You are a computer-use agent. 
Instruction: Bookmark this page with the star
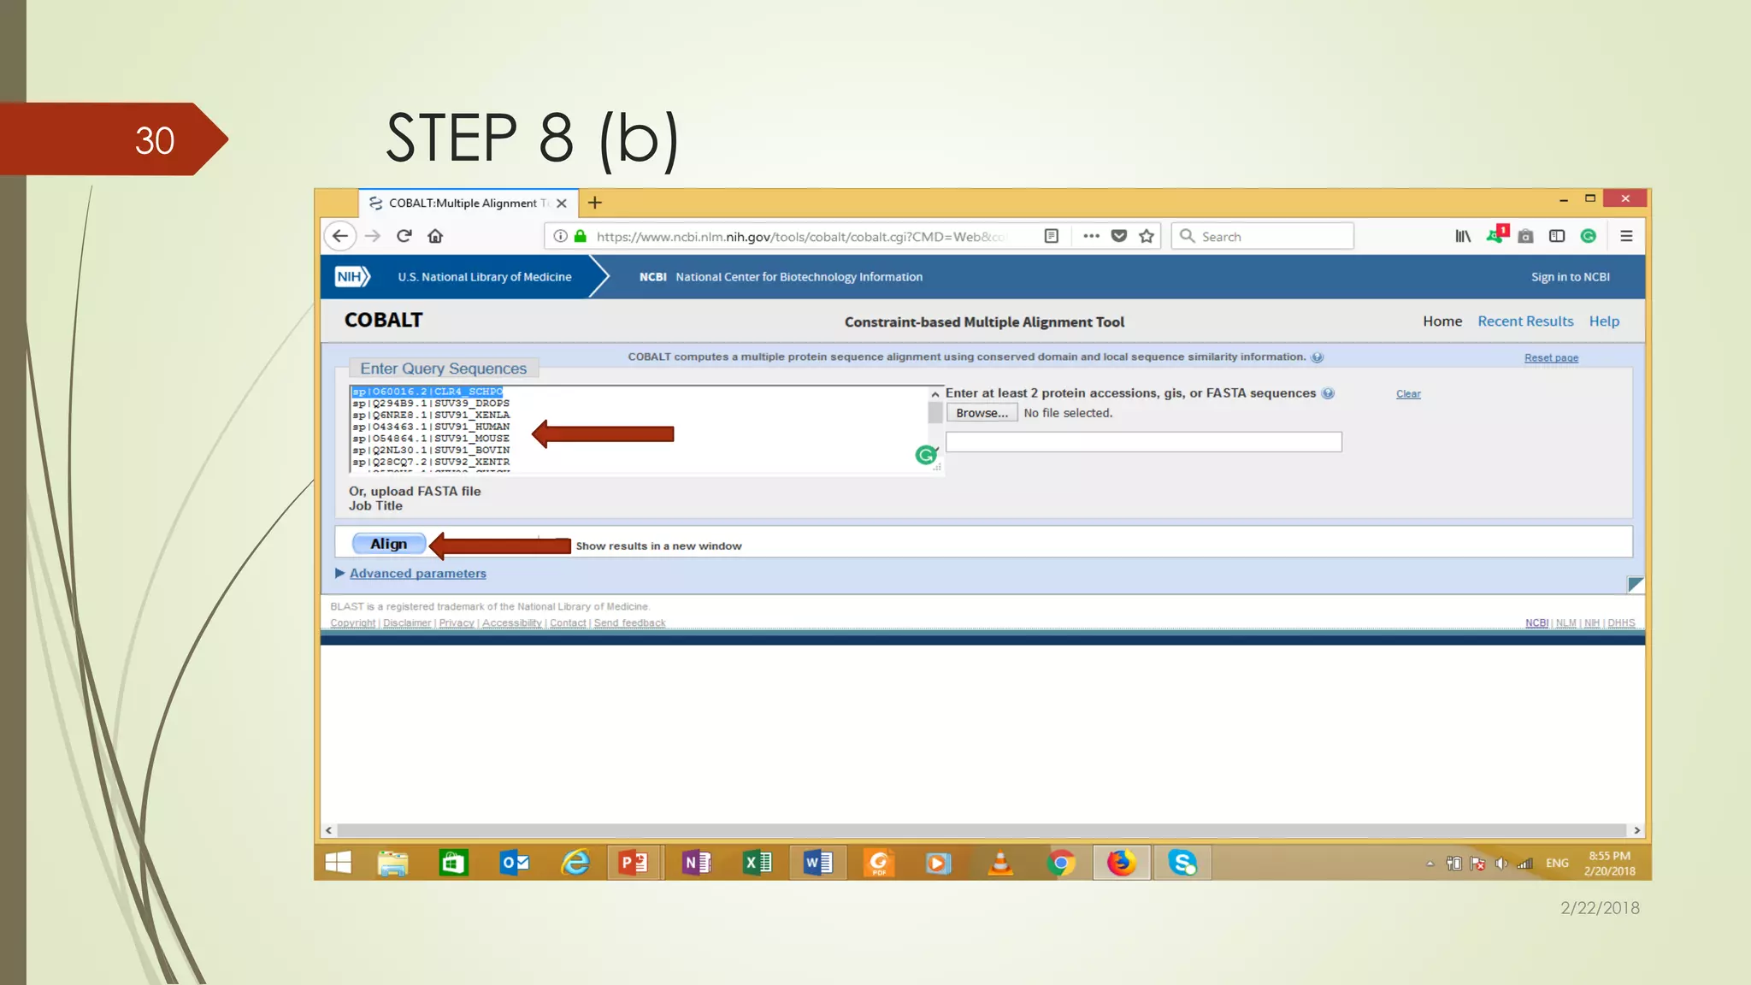(1147, 236)
